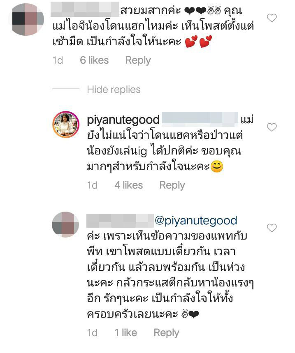View 4 likes on piyanutegood's reply

point(129,185)
